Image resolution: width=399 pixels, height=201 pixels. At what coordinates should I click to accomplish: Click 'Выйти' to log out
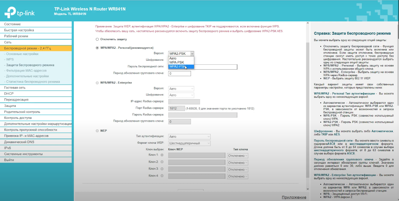9,160
